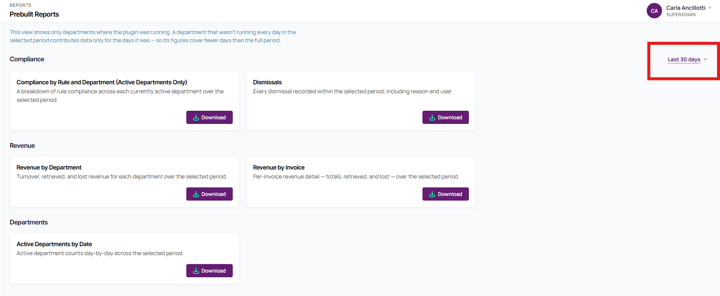This screenshot has width=720, height=296.
Task: Click download icon on Dismissals card
Action: tap(432, 118)
